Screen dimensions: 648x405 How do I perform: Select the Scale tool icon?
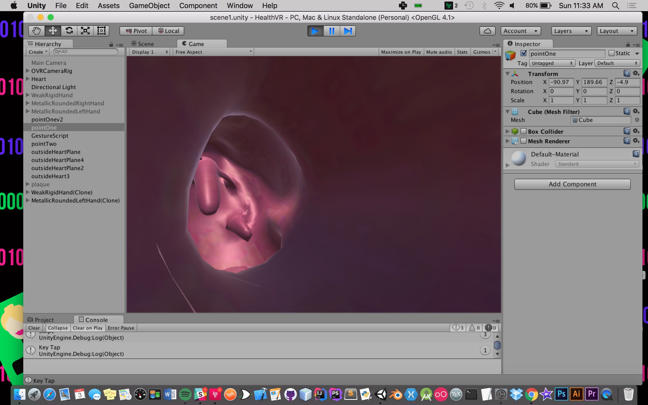(x=85, y=31)
